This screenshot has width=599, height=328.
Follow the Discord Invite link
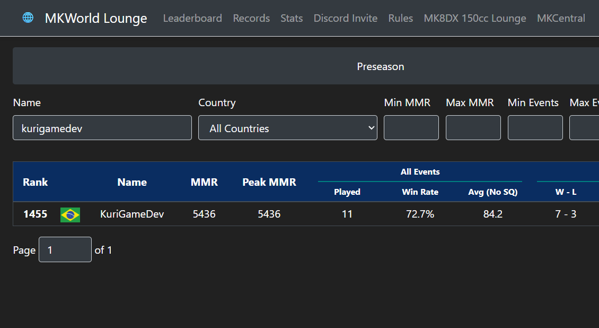[x=345, y=18]
